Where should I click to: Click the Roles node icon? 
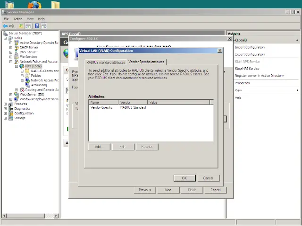tap(11, 38)
